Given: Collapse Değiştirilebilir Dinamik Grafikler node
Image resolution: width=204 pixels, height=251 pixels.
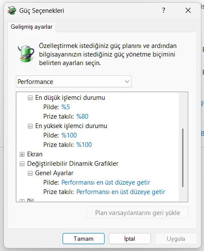Looking at the screenshot, I should (22, 164).
